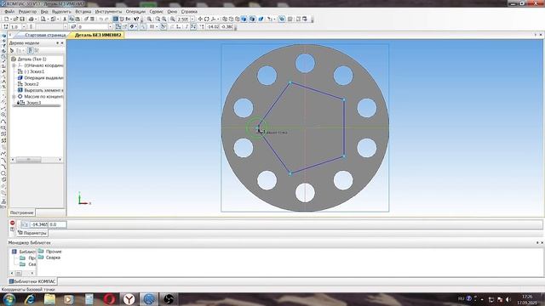This screenshot has width=545, height=306.
Task: Click the red Stop command icon
Action: coord(12,223)
